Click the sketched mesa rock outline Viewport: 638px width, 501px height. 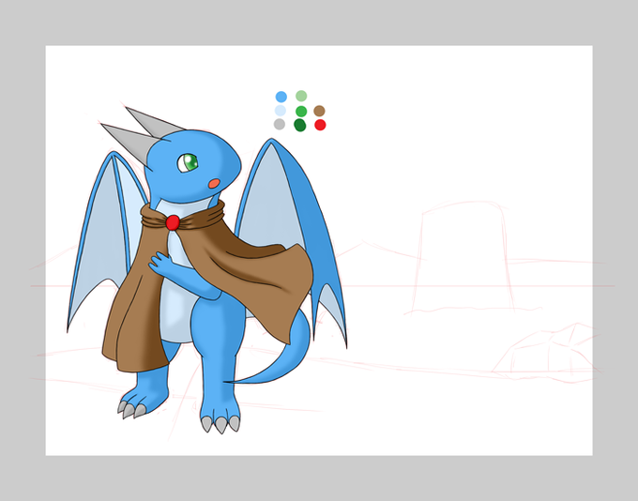click(x=463, y=257)
